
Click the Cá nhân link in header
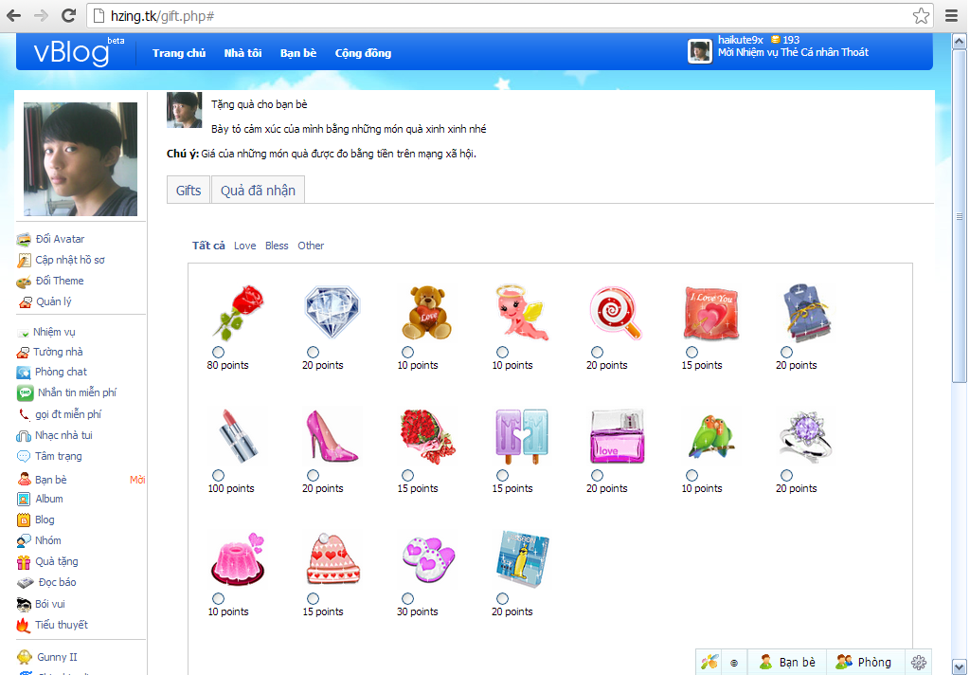tap(819, 53)
